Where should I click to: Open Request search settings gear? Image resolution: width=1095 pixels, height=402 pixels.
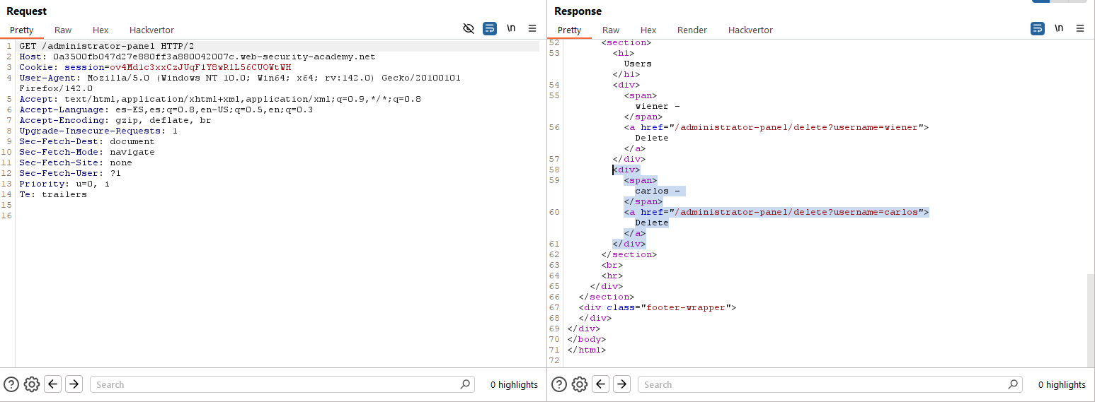tap(31, 384)
